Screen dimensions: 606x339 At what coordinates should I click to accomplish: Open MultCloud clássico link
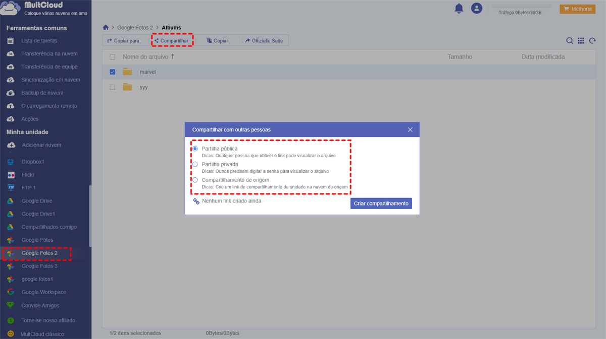tap(42, 334)
